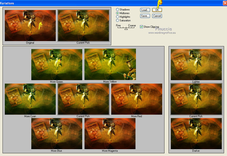227x156 pixels.
Task: Click the OK button
Action: pos(157,10)
